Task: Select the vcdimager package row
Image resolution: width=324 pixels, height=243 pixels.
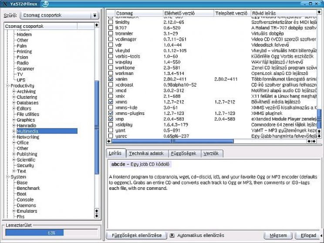Action: click(x=212, y=39)
